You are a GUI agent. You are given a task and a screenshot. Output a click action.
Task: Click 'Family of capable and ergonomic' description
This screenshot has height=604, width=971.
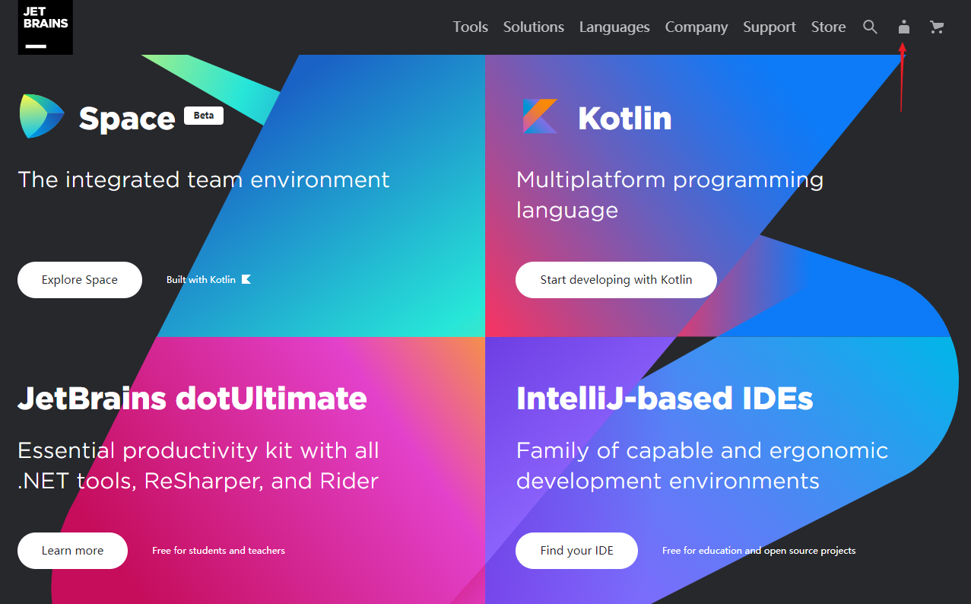click(703, 466)
